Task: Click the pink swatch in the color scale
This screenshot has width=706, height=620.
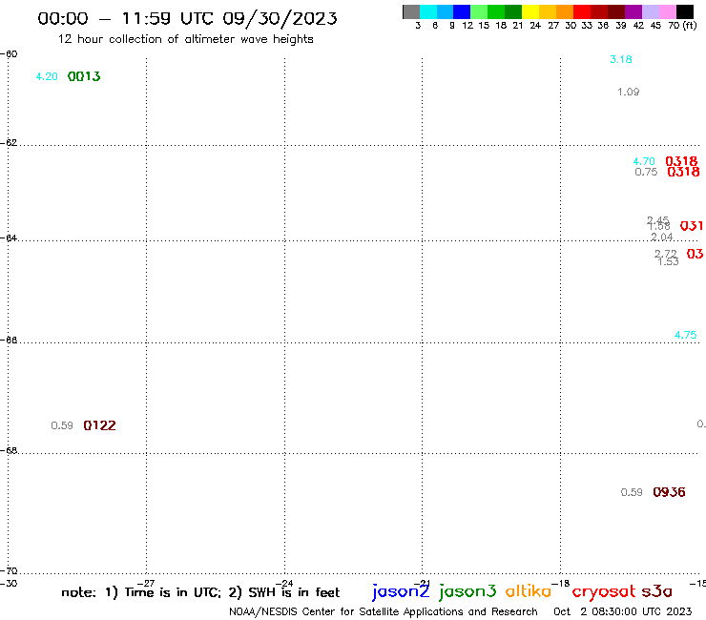Action: pyautogui.click(x=667, y=11)
